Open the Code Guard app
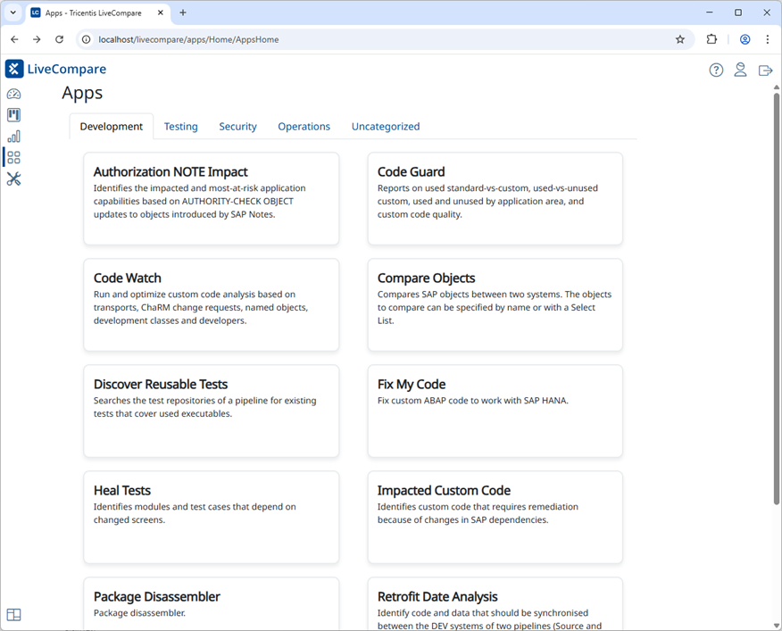Viewport: 782px width, 631px height. (x=495, y=198)
